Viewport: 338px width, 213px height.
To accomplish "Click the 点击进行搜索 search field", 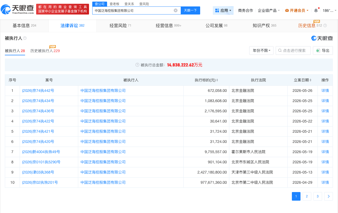I will coord(293,50).
